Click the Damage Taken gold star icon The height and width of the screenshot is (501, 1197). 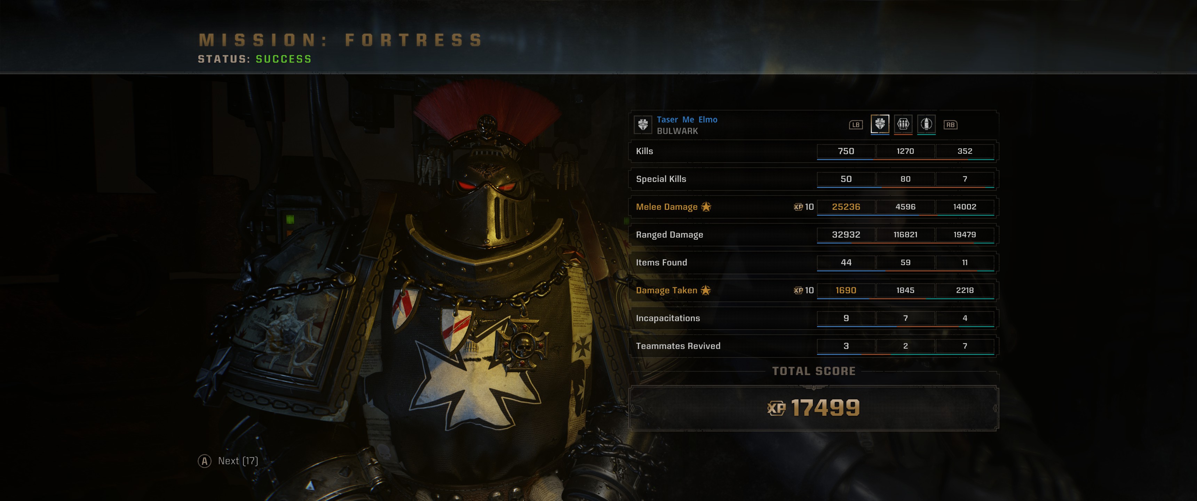pyautogui.click(x=705, y=290)
